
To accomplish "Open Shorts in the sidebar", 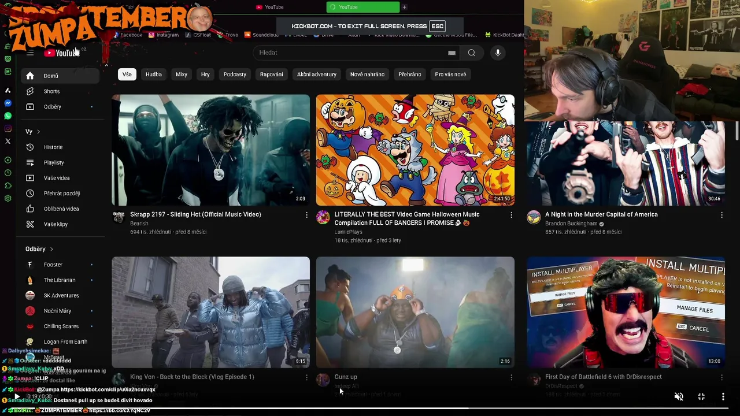I will 60,91.
